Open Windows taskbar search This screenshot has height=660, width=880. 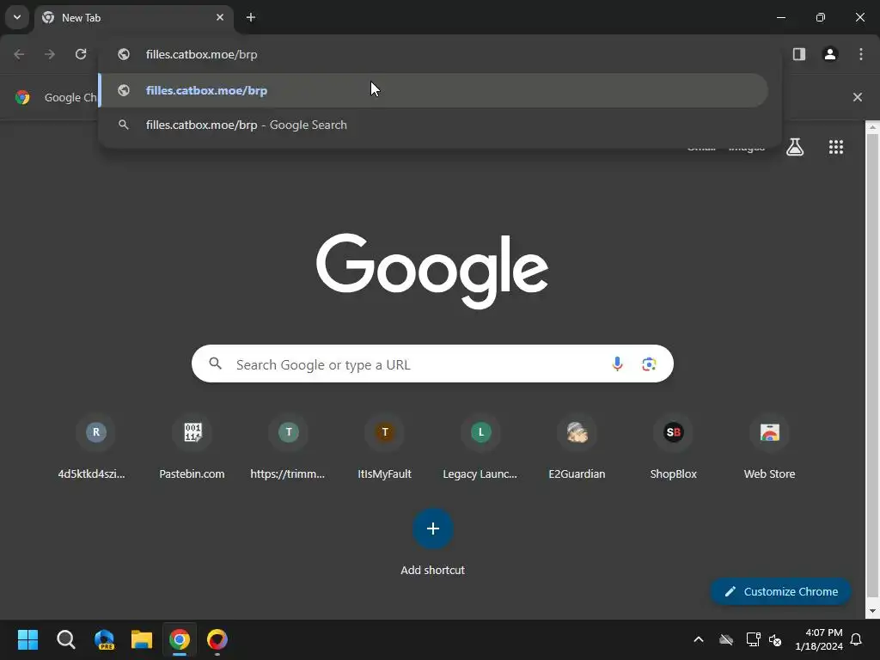pos(65,639)
